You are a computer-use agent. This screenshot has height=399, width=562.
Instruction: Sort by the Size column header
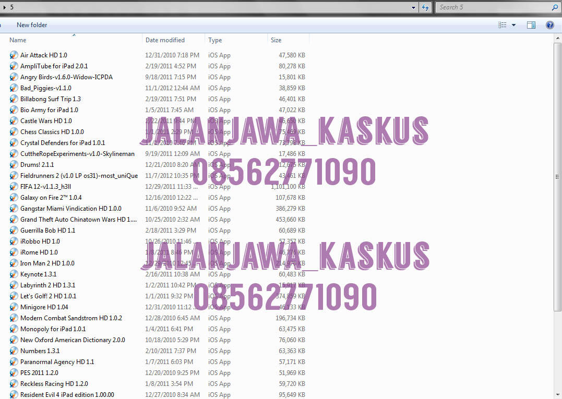coord(276,40)
